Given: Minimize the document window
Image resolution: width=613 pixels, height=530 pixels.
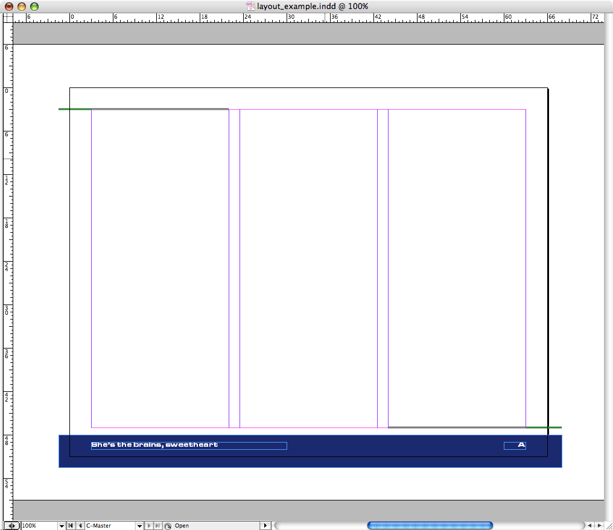Looking at the screenshot, I should coord(22,6).
